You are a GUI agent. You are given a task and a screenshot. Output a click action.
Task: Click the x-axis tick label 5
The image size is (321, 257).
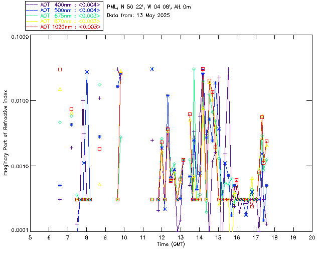[x=30, y=237]
